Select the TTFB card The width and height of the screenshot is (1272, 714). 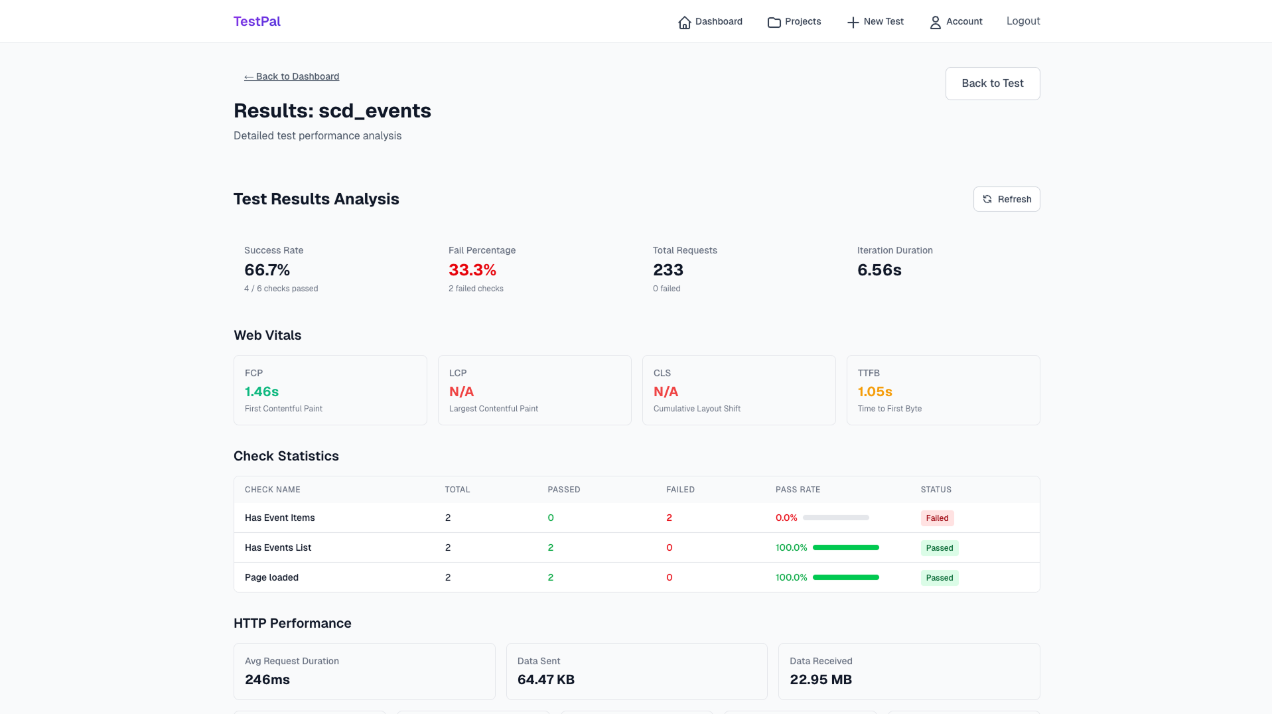point(943,390)
